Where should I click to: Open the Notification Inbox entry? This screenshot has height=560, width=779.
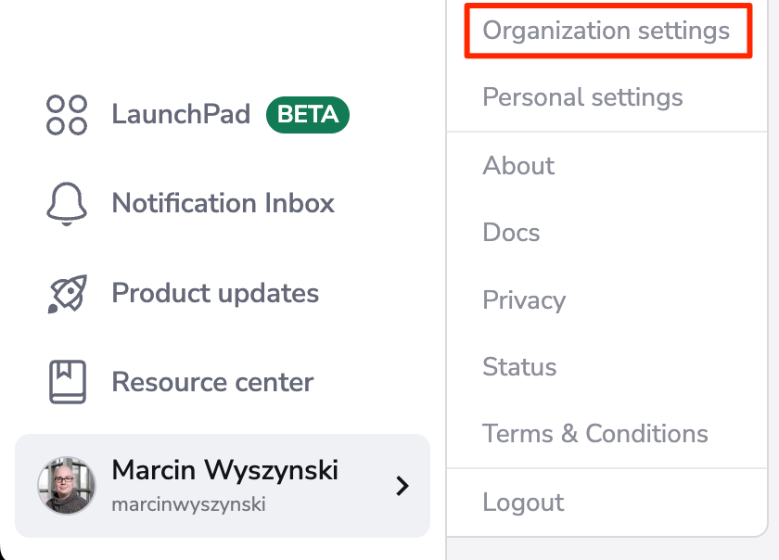pos(223,203)
